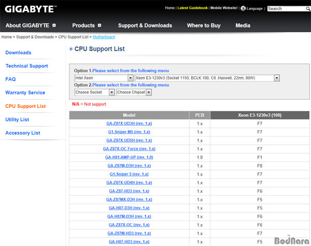Open the Mobile Website link
The height and width of the screenshot is (246, 311).
(x=224, y=8)
